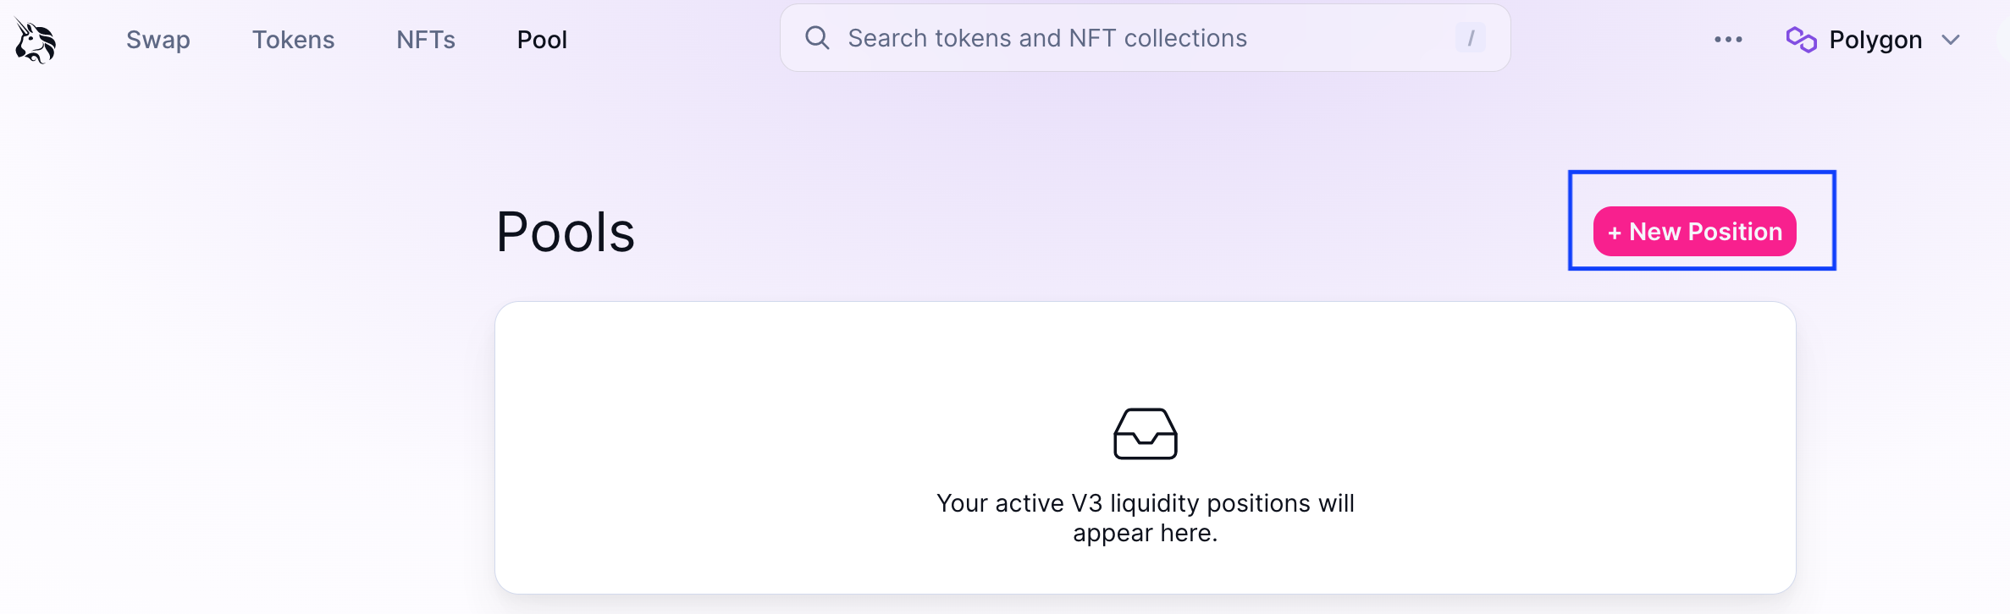This screenshot has height=614, width=2010.
Task: Click the Polygon network icon
Action: click(1800, 39)
